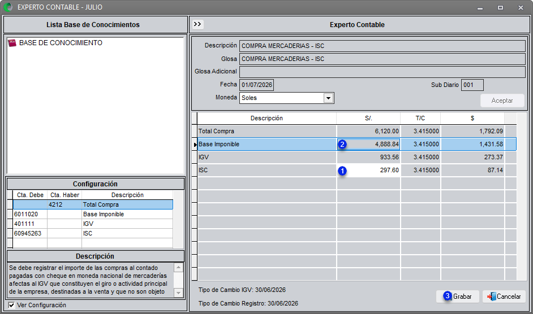Toggle the Ver Configuración checkbox
The image size is (533, 314).
(x=11, y=305)
